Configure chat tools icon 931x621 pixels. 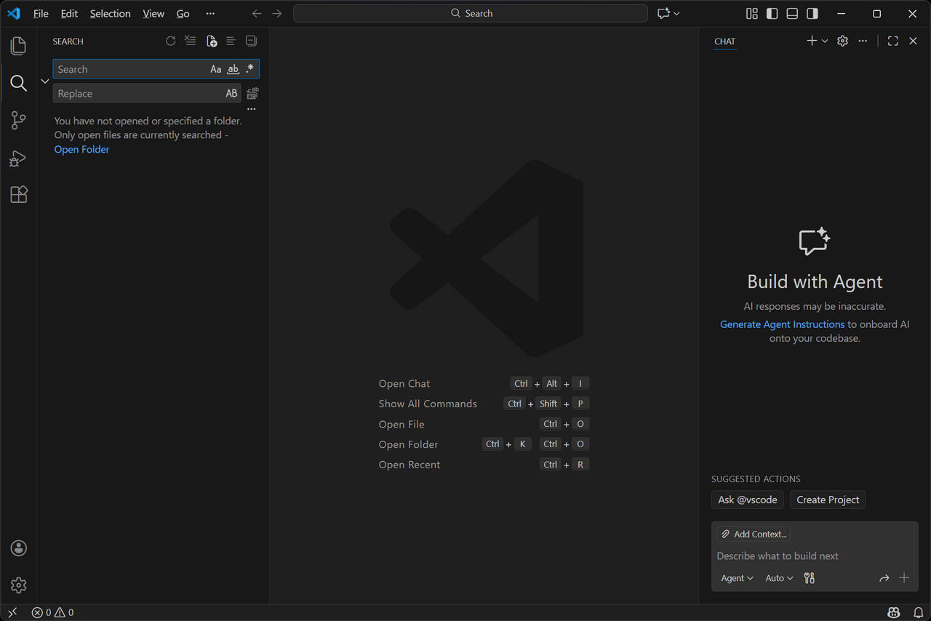pyautogui.click(x=809, y=578)
